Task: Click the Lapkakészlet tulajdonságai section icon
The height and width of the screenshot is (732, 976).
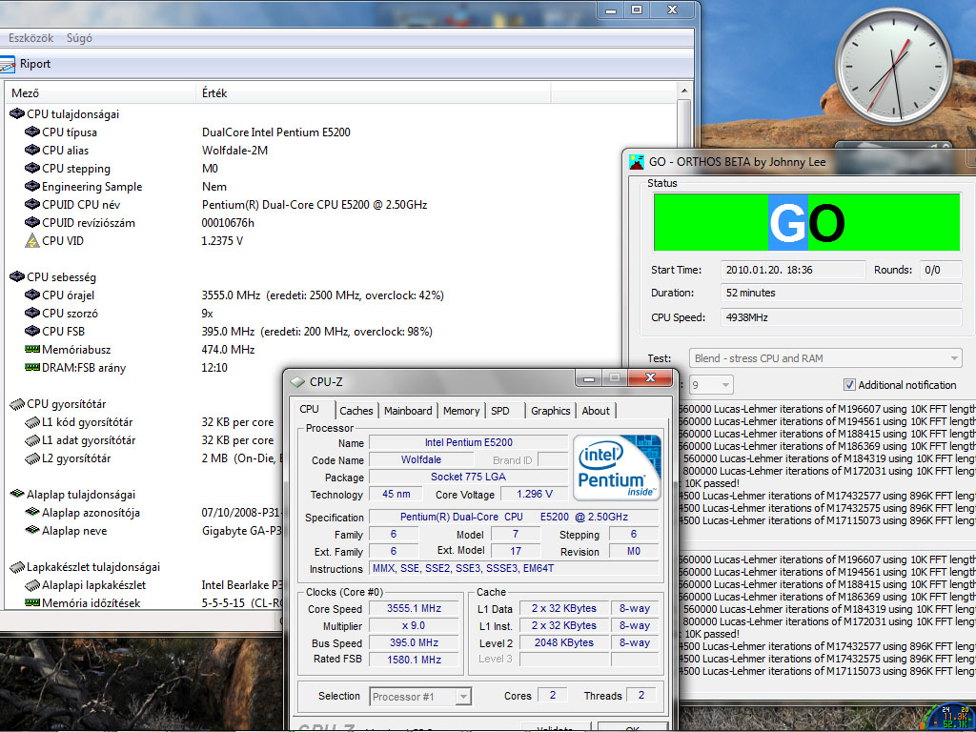Action: click(17, 567)
